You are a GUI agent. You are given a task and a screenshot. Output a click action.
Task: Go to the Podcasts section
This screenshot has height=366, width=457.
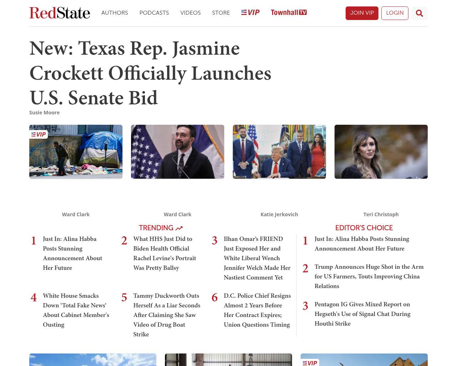point(154,13)
